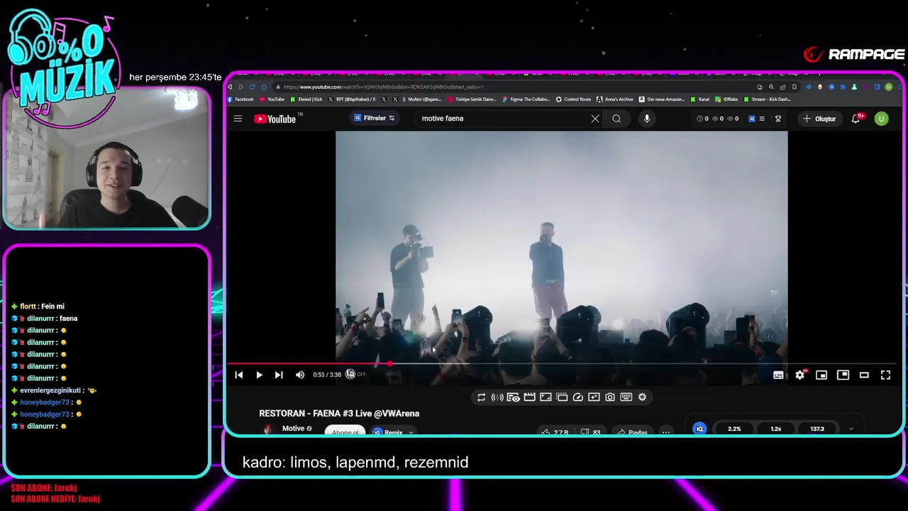908x511 pixels.
Task: Take a screenshot with the camera icon
Action: coord(610,397)
